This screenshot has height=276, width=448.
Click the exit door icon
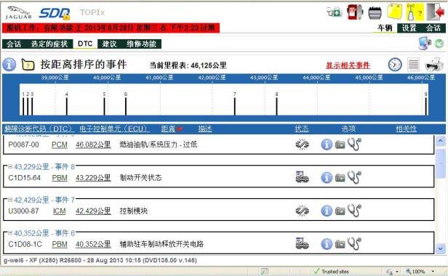click(436, 12)
